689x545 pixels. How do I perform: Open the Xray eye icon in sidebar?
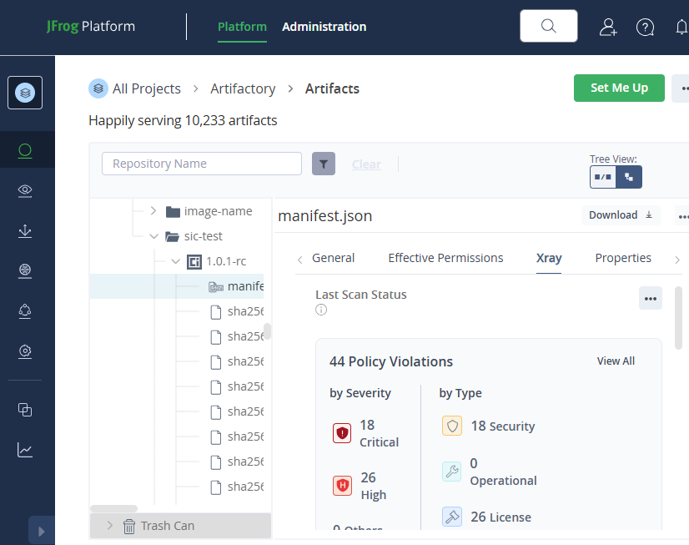click(x=25, y=190)
